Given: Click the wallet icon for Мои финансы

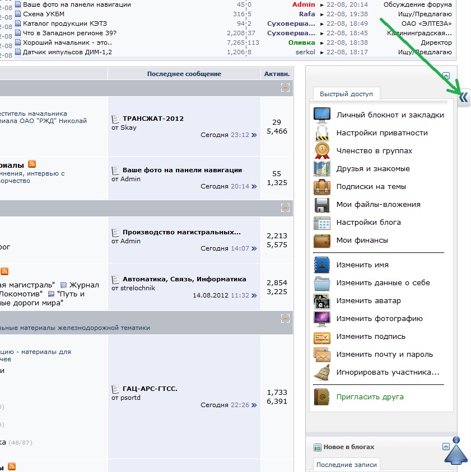Looking at the screenshot, I should 322,240.
